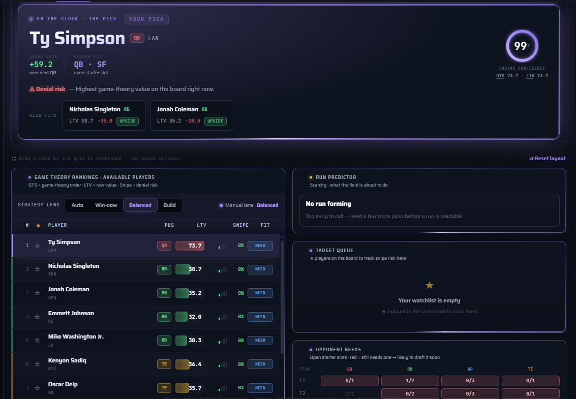
Task: Click Ty Simpson's QB badge in rankings
Action: 164,246
